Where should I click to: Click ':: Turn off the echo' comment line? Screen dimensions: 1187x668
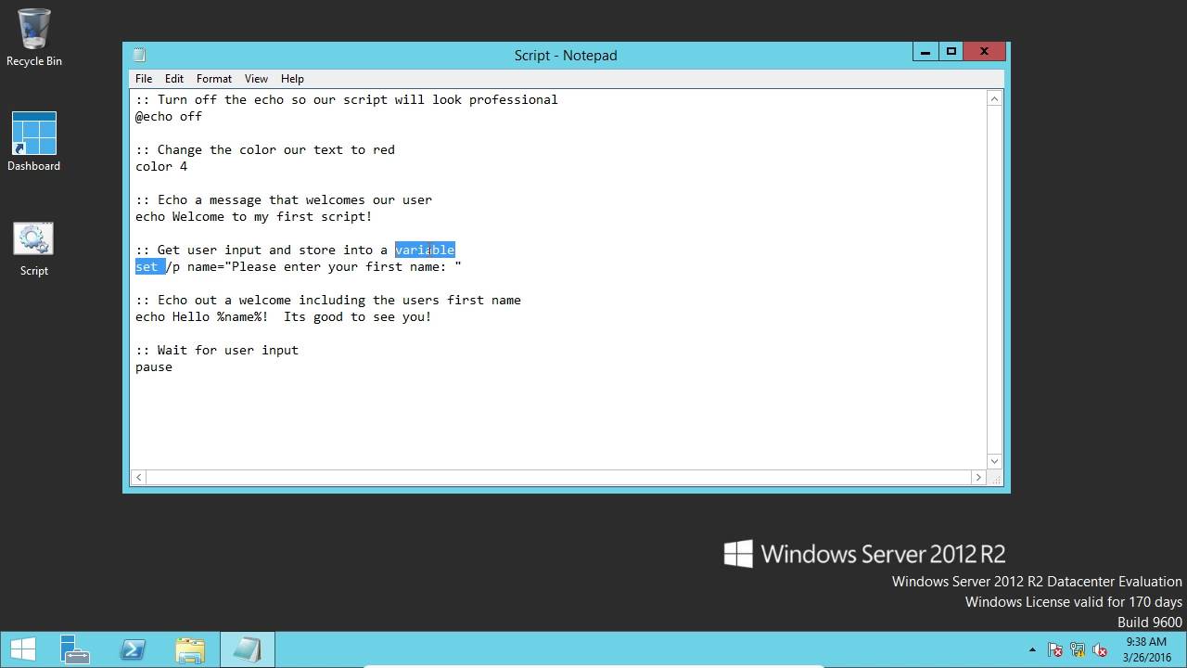point(347,99)
